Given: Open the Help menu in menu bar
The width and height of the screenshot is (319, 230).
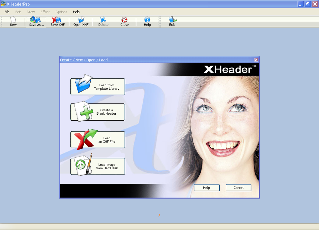Looking at the screenshot, I should point(76,12).
